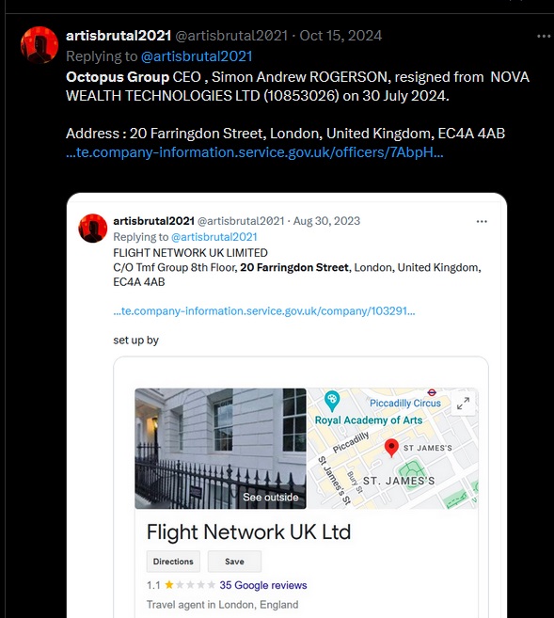Click the red location pin on the map
Image resolution: width=554 pixels, height=618 pixels.
tap(391, 448)
